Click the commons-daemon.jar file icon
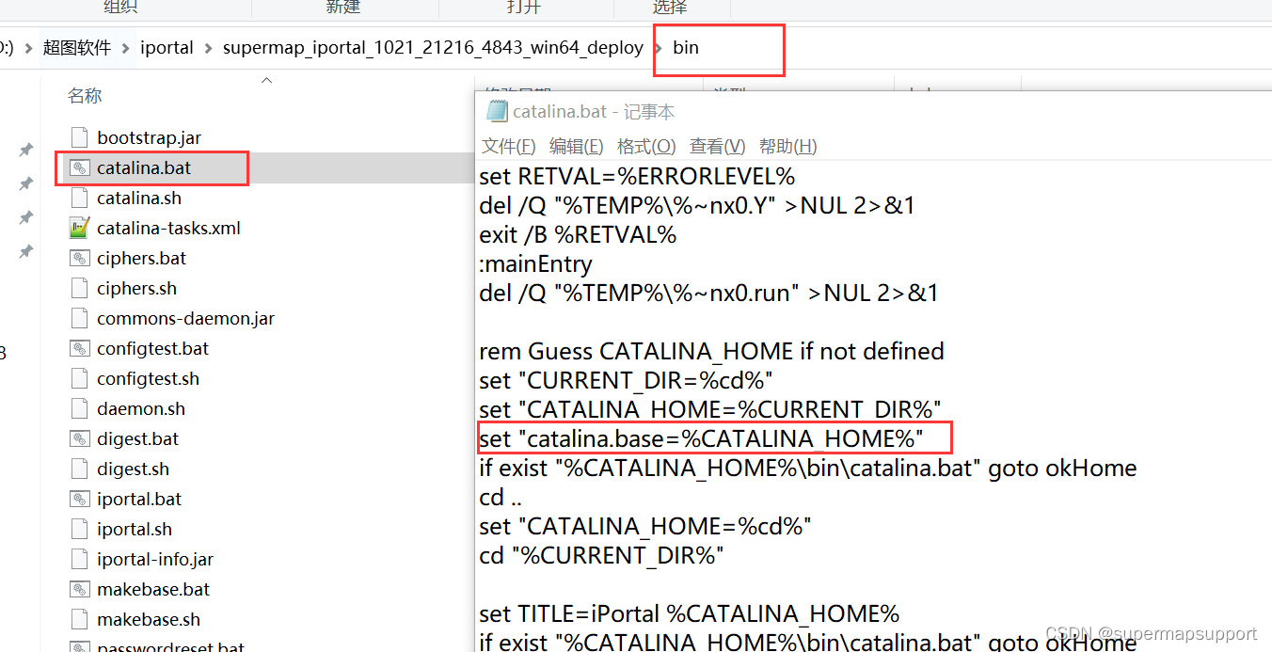Viewport: 1272px width, 652px height. [x=79, y=318]
